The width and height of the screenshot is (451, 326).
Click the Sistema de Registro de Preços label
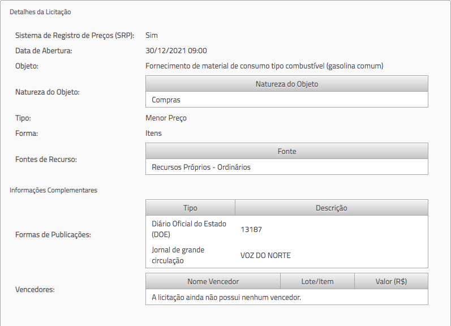pos(74,35)
